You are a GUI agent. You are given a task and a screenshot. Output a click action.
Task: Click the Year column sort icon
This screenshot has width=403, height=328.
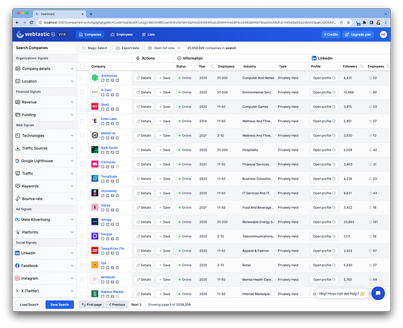212,66
